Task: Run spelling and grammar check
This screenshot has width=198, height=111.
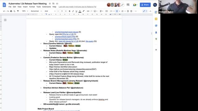Action: tap(15, 11)
